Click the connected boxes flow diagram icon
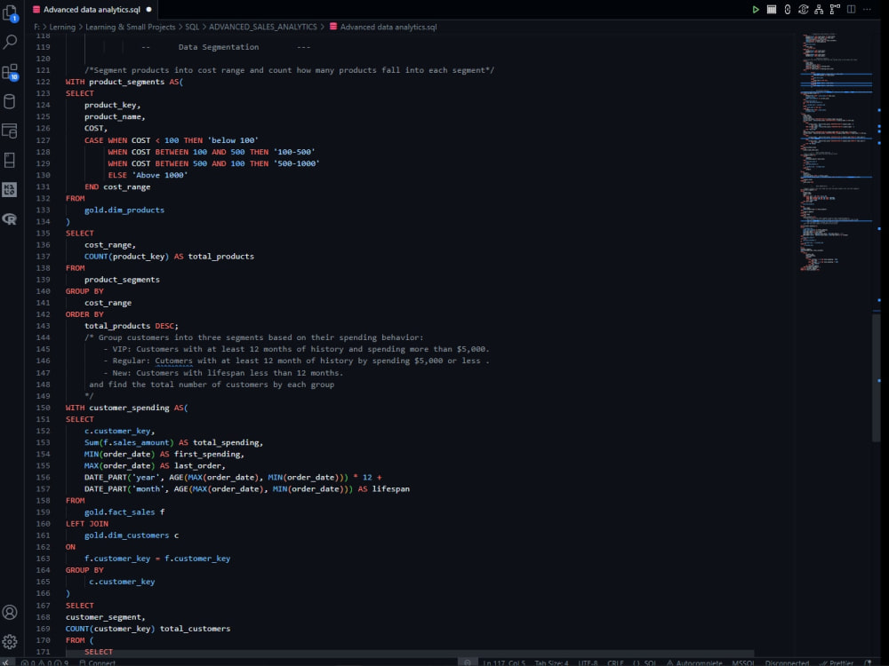 [835, 10]
